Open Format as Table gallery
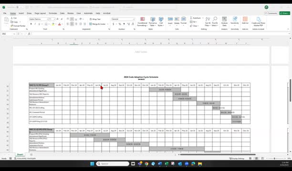 pos(153,22)
